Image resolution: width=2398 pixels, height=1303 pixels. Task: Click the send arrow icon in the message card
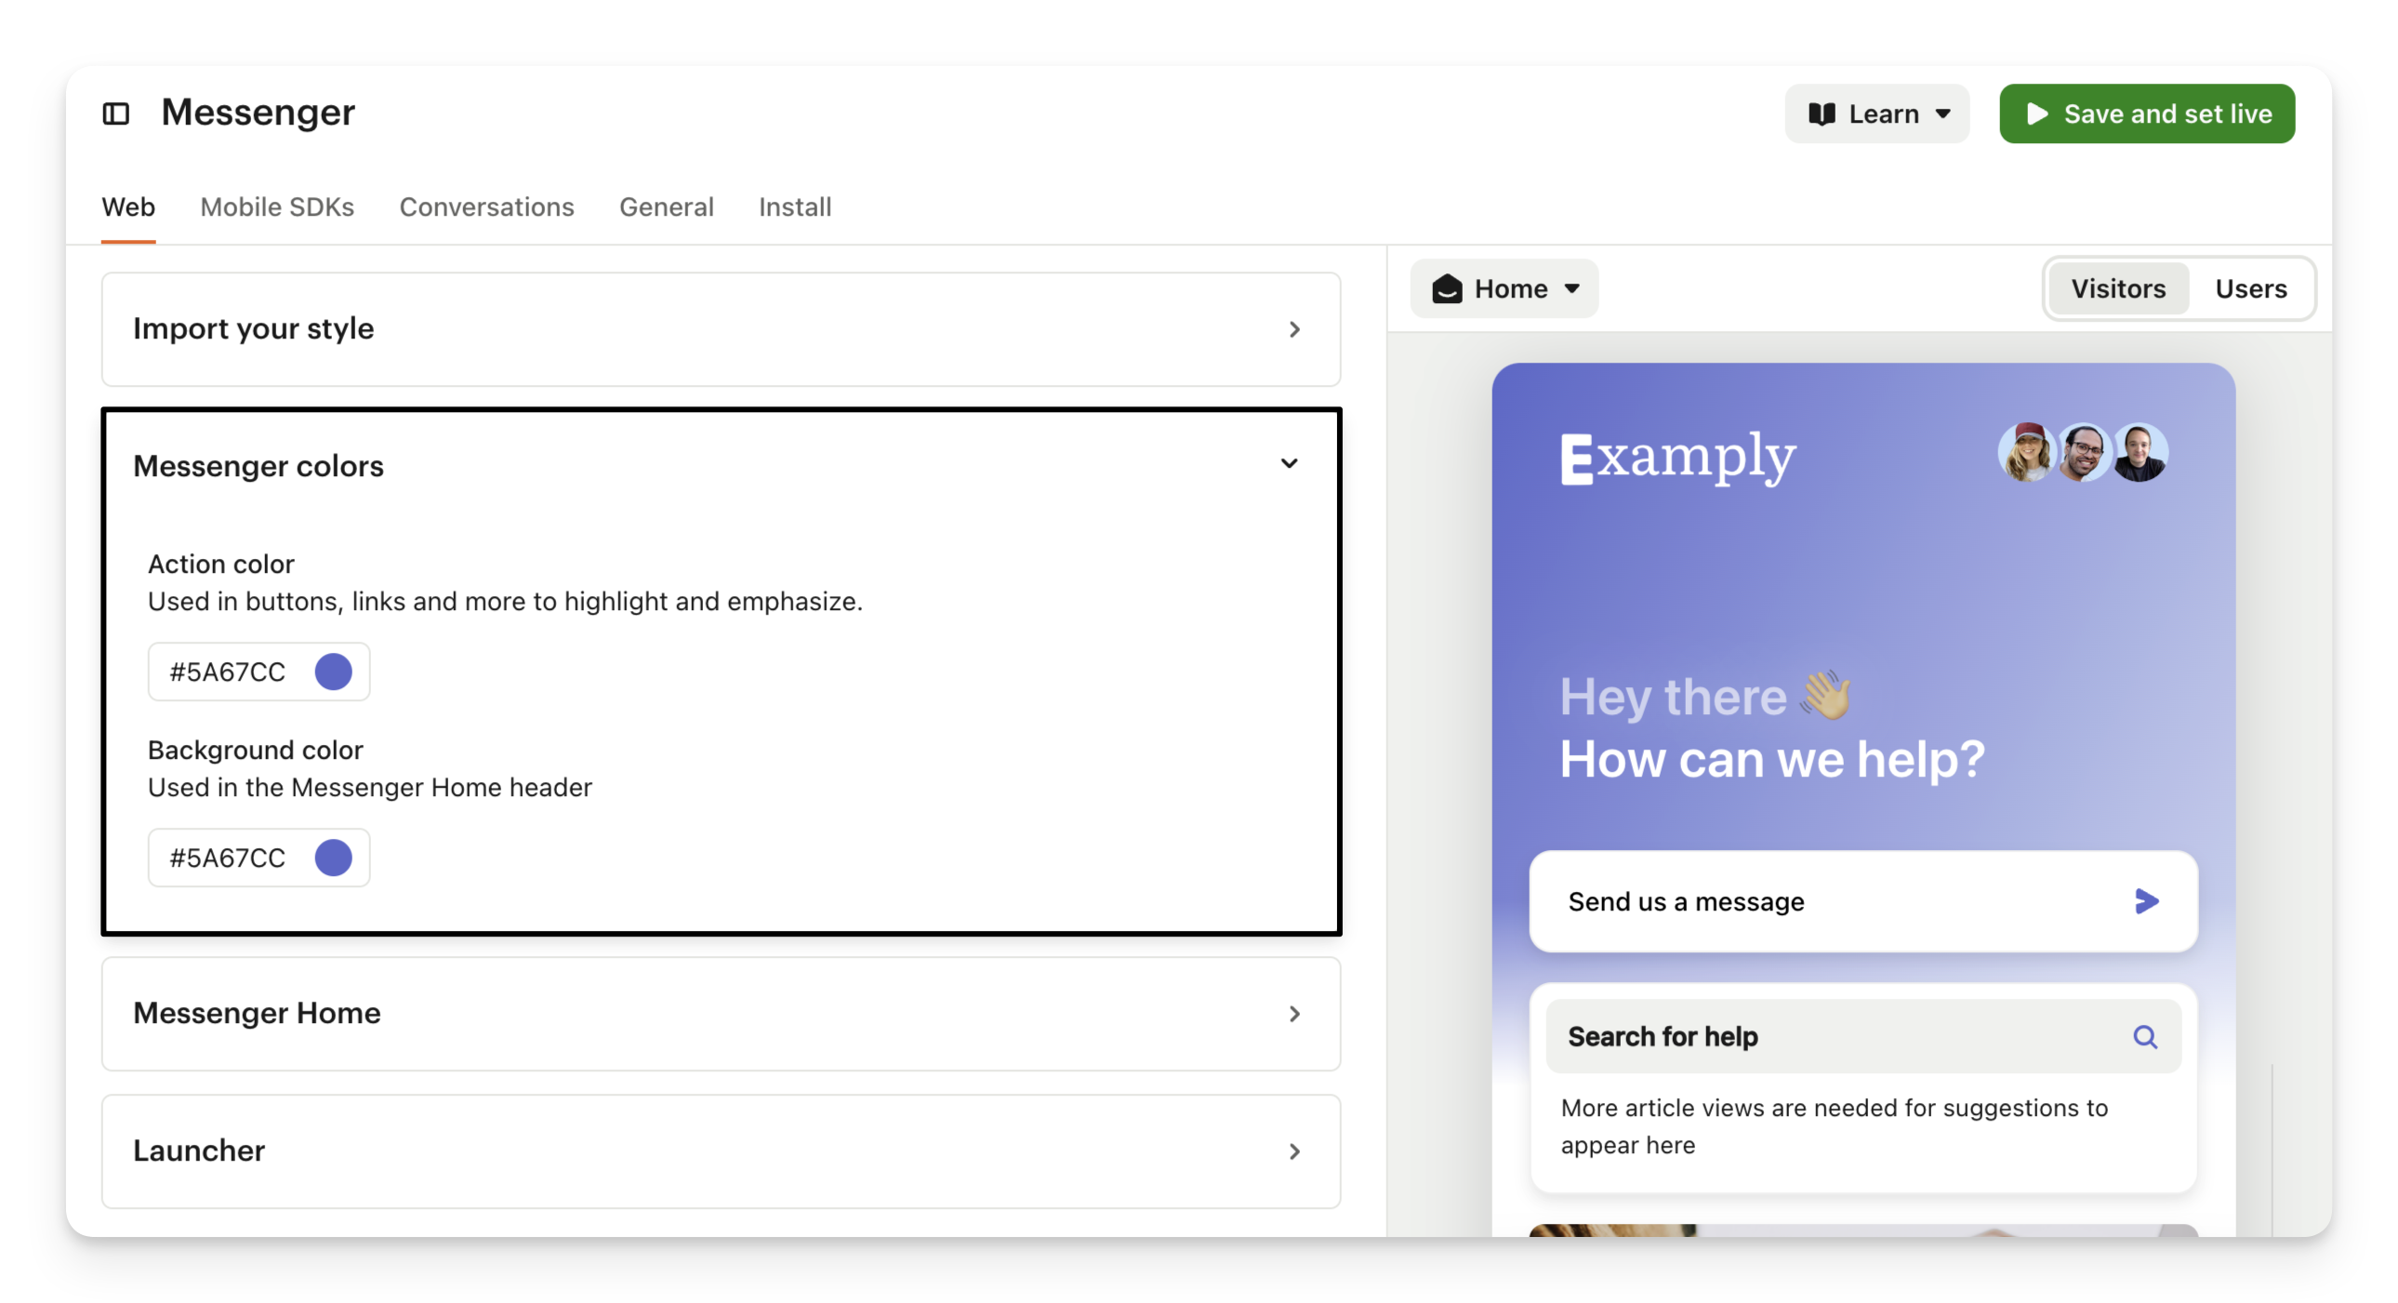(x=2146, y=900)
